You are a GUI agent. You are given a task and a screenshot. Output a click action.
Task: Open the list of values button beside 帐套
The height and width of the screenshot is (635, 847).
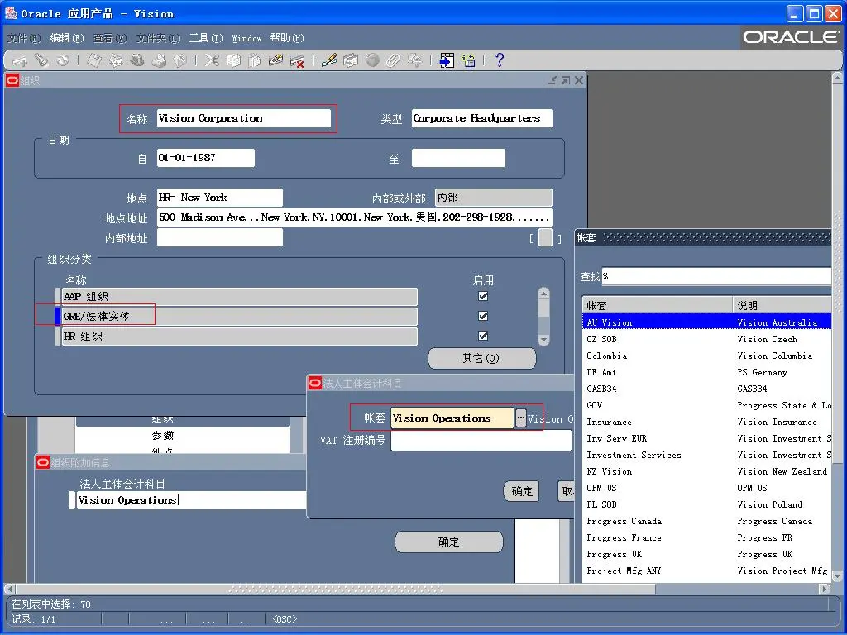520,418
